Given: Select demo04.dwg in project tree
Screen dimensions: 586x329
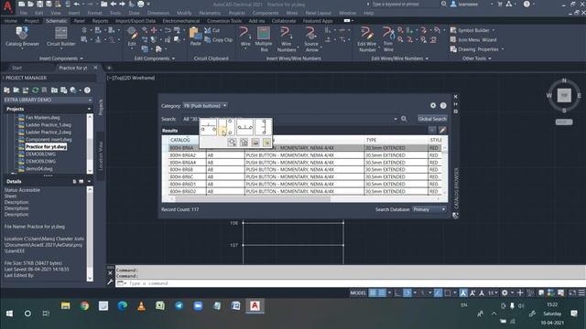Looking at the screenshot, I should pos(38,168).
